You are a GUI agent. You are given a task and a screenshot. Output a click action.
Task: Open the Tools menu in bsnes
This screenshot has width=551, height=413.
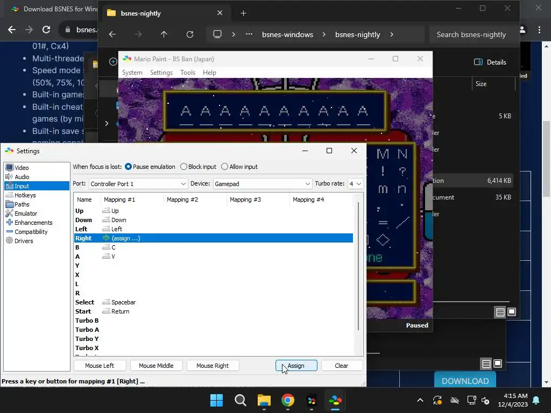[x=188, y=73]
